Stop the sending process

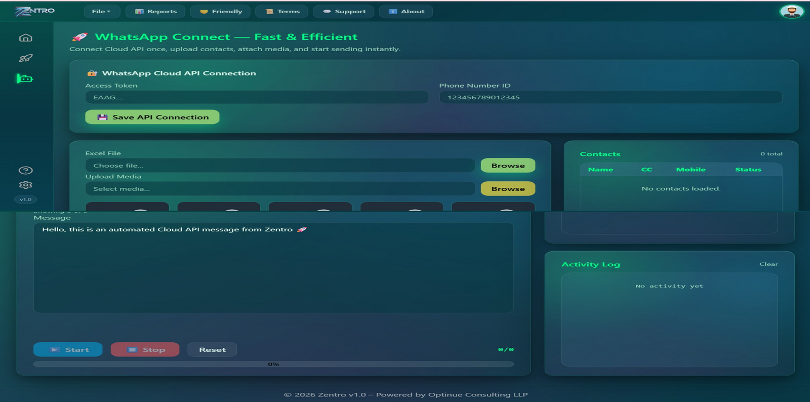[145, 350]
